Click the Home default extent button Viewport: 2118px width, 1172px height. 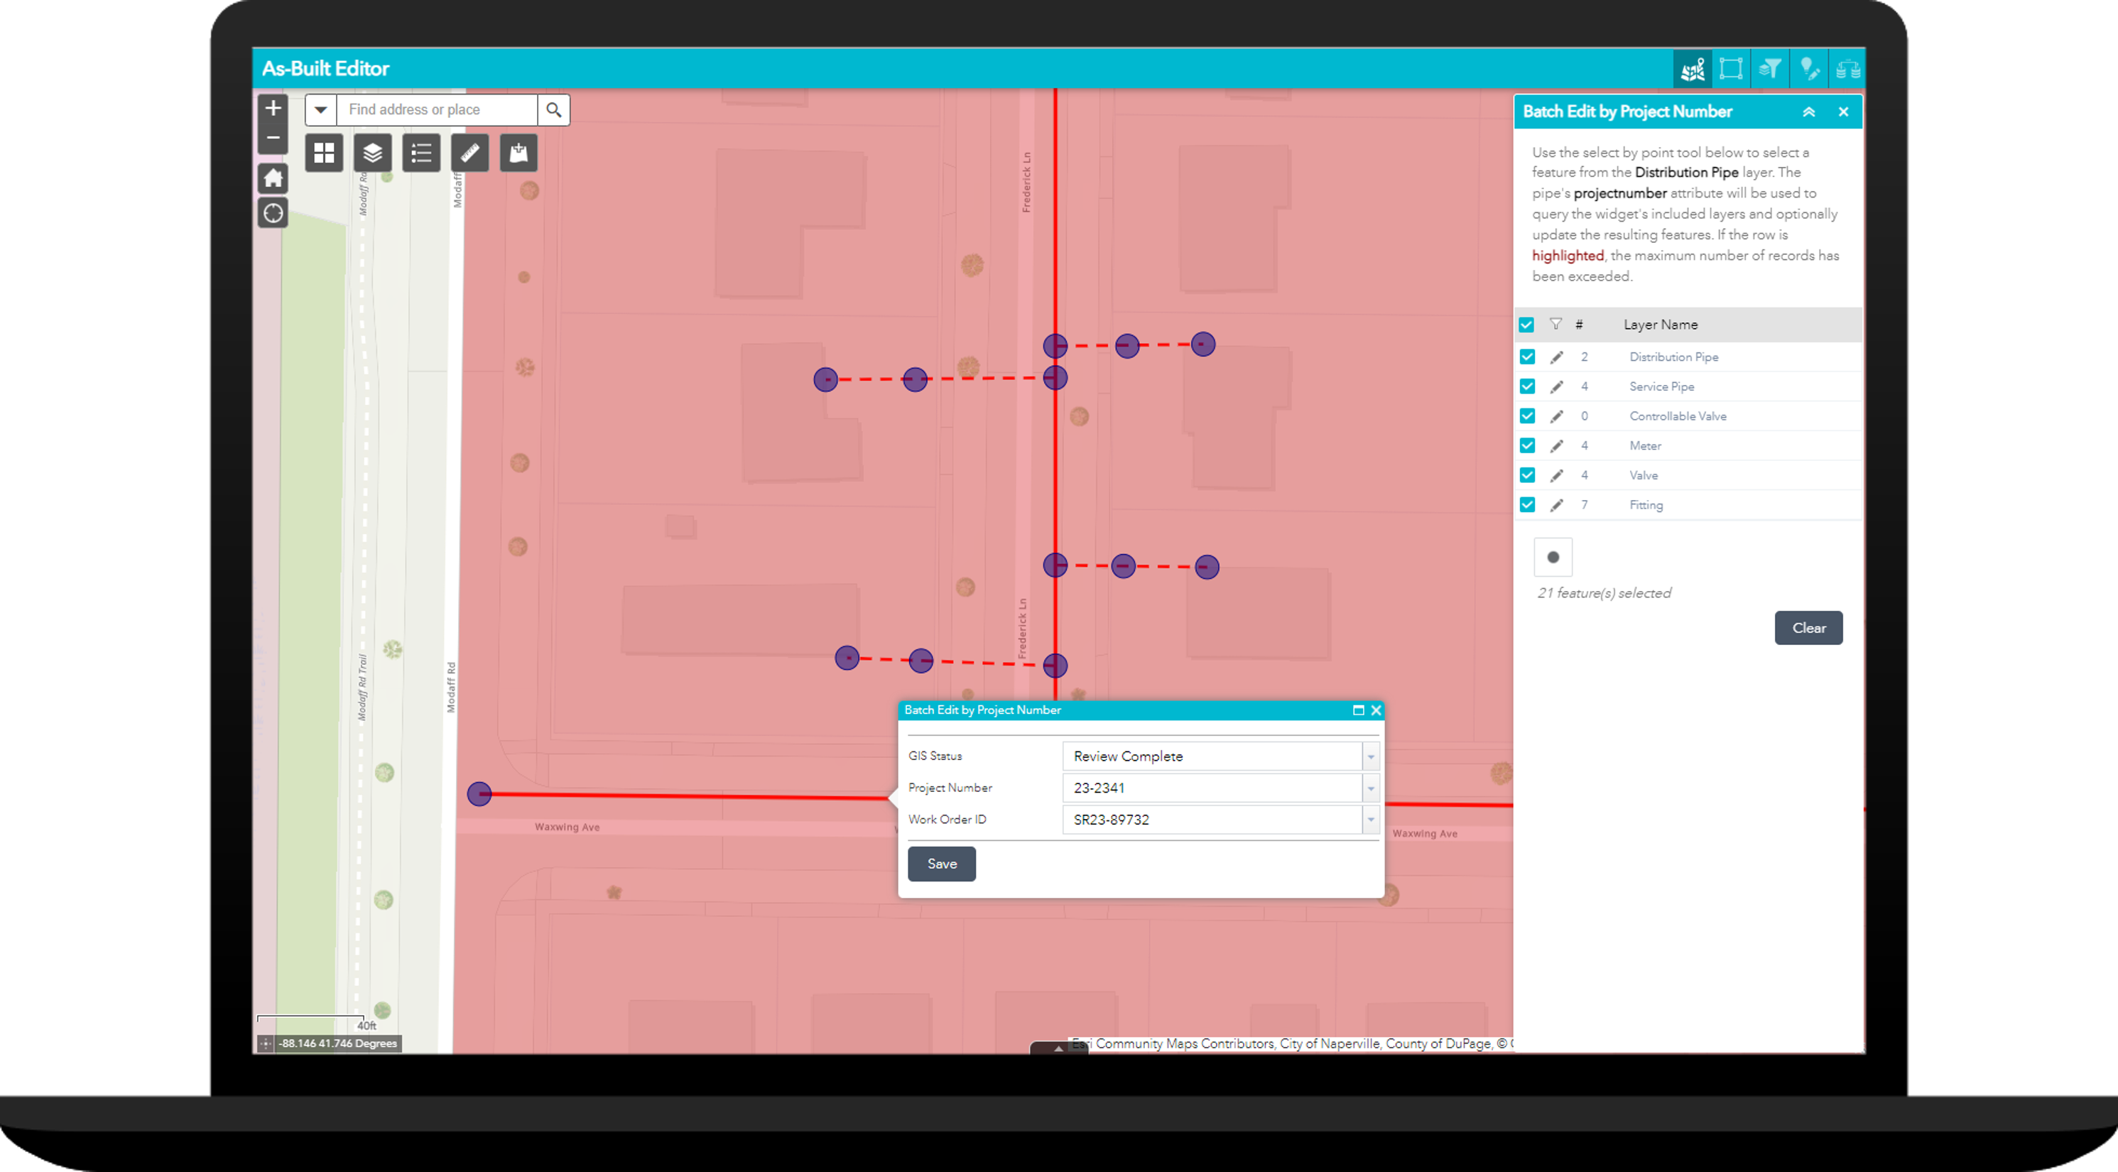click(272, 178)
